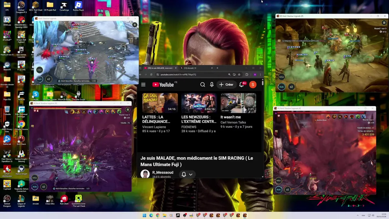Screen dimensions: 389x219
Task: Open the LATTES : LA DÉLINQUANCE video thumbnail
Action: (x=160, y=103)
